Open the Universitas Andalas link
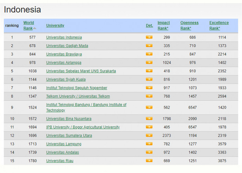Screen dimensions: 242x173 click(x=63, y=153)
